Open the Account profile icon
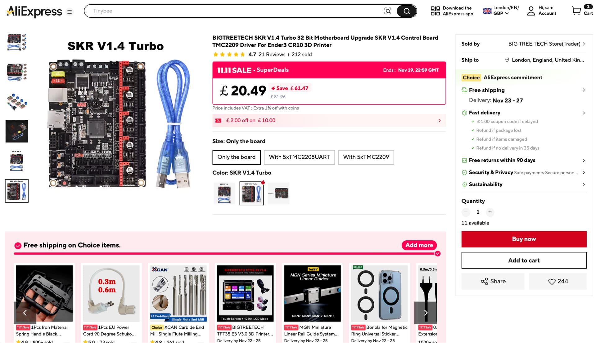The height and width of the screenshot is (343, 596). 531,11
